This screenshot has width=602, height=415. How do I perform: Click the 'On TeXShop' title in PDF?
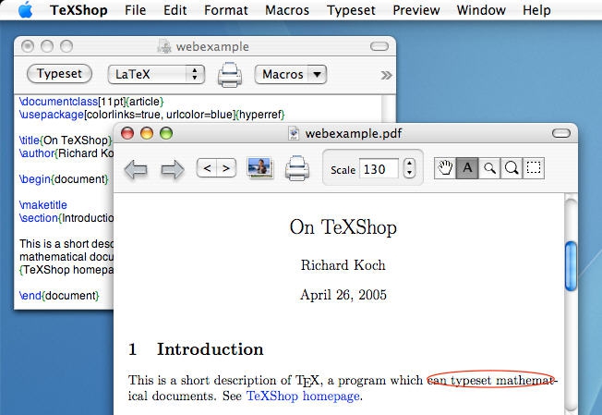point(343,227)
